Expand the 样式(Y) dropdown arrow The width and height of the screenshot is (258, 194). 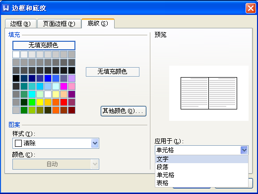click(95, 143)
